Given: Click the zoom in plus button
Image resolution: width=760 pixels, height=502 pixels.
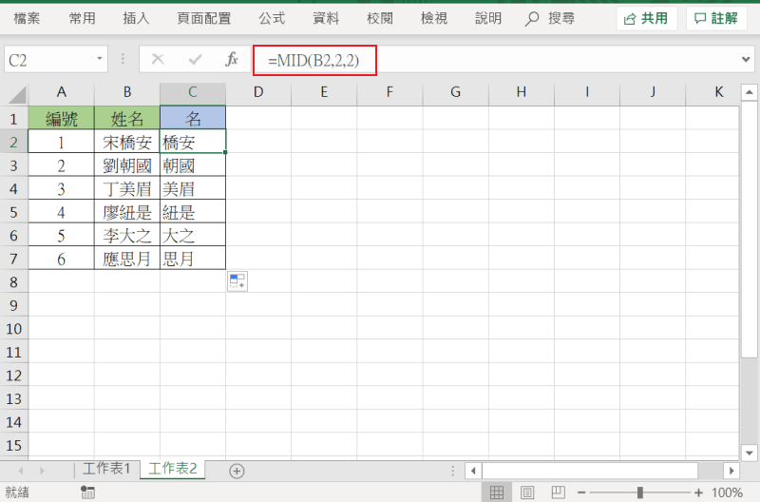Looking at the screenshot, I should [698, 492].
